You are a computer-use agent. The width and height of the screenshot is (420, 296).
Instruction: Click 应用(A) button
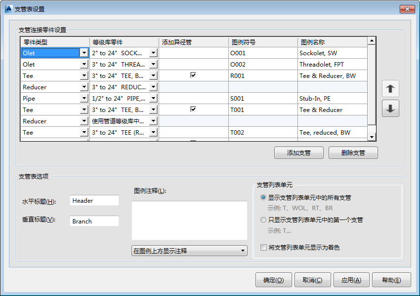click(x=351, y=280)
